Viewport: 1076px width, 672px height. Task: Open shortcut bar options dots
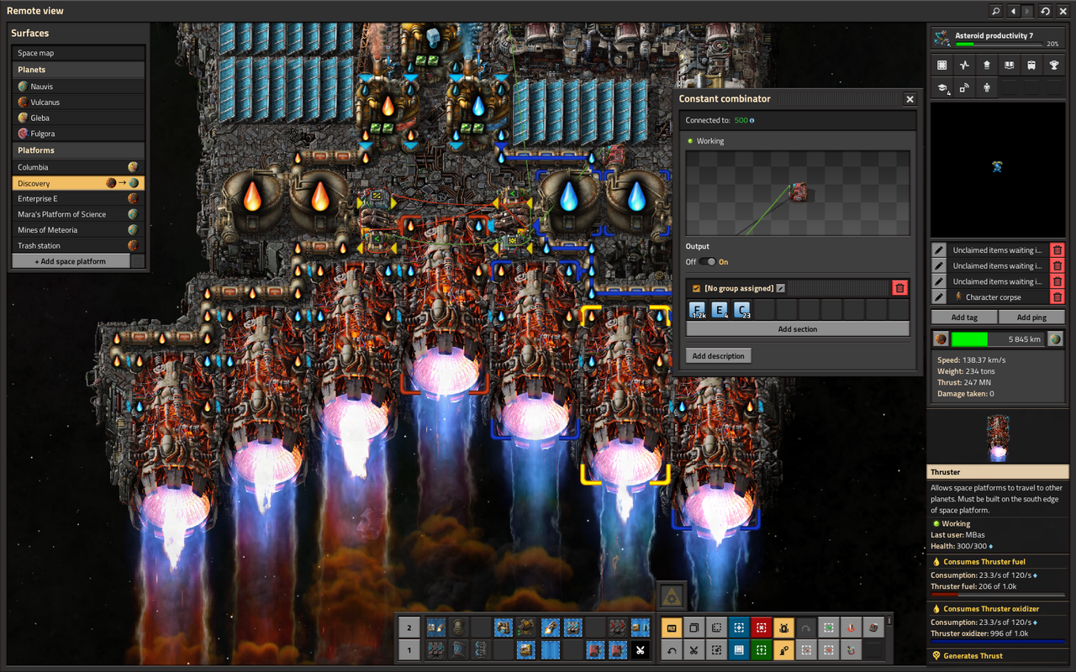pyautogui.click(x=889, y=622)
